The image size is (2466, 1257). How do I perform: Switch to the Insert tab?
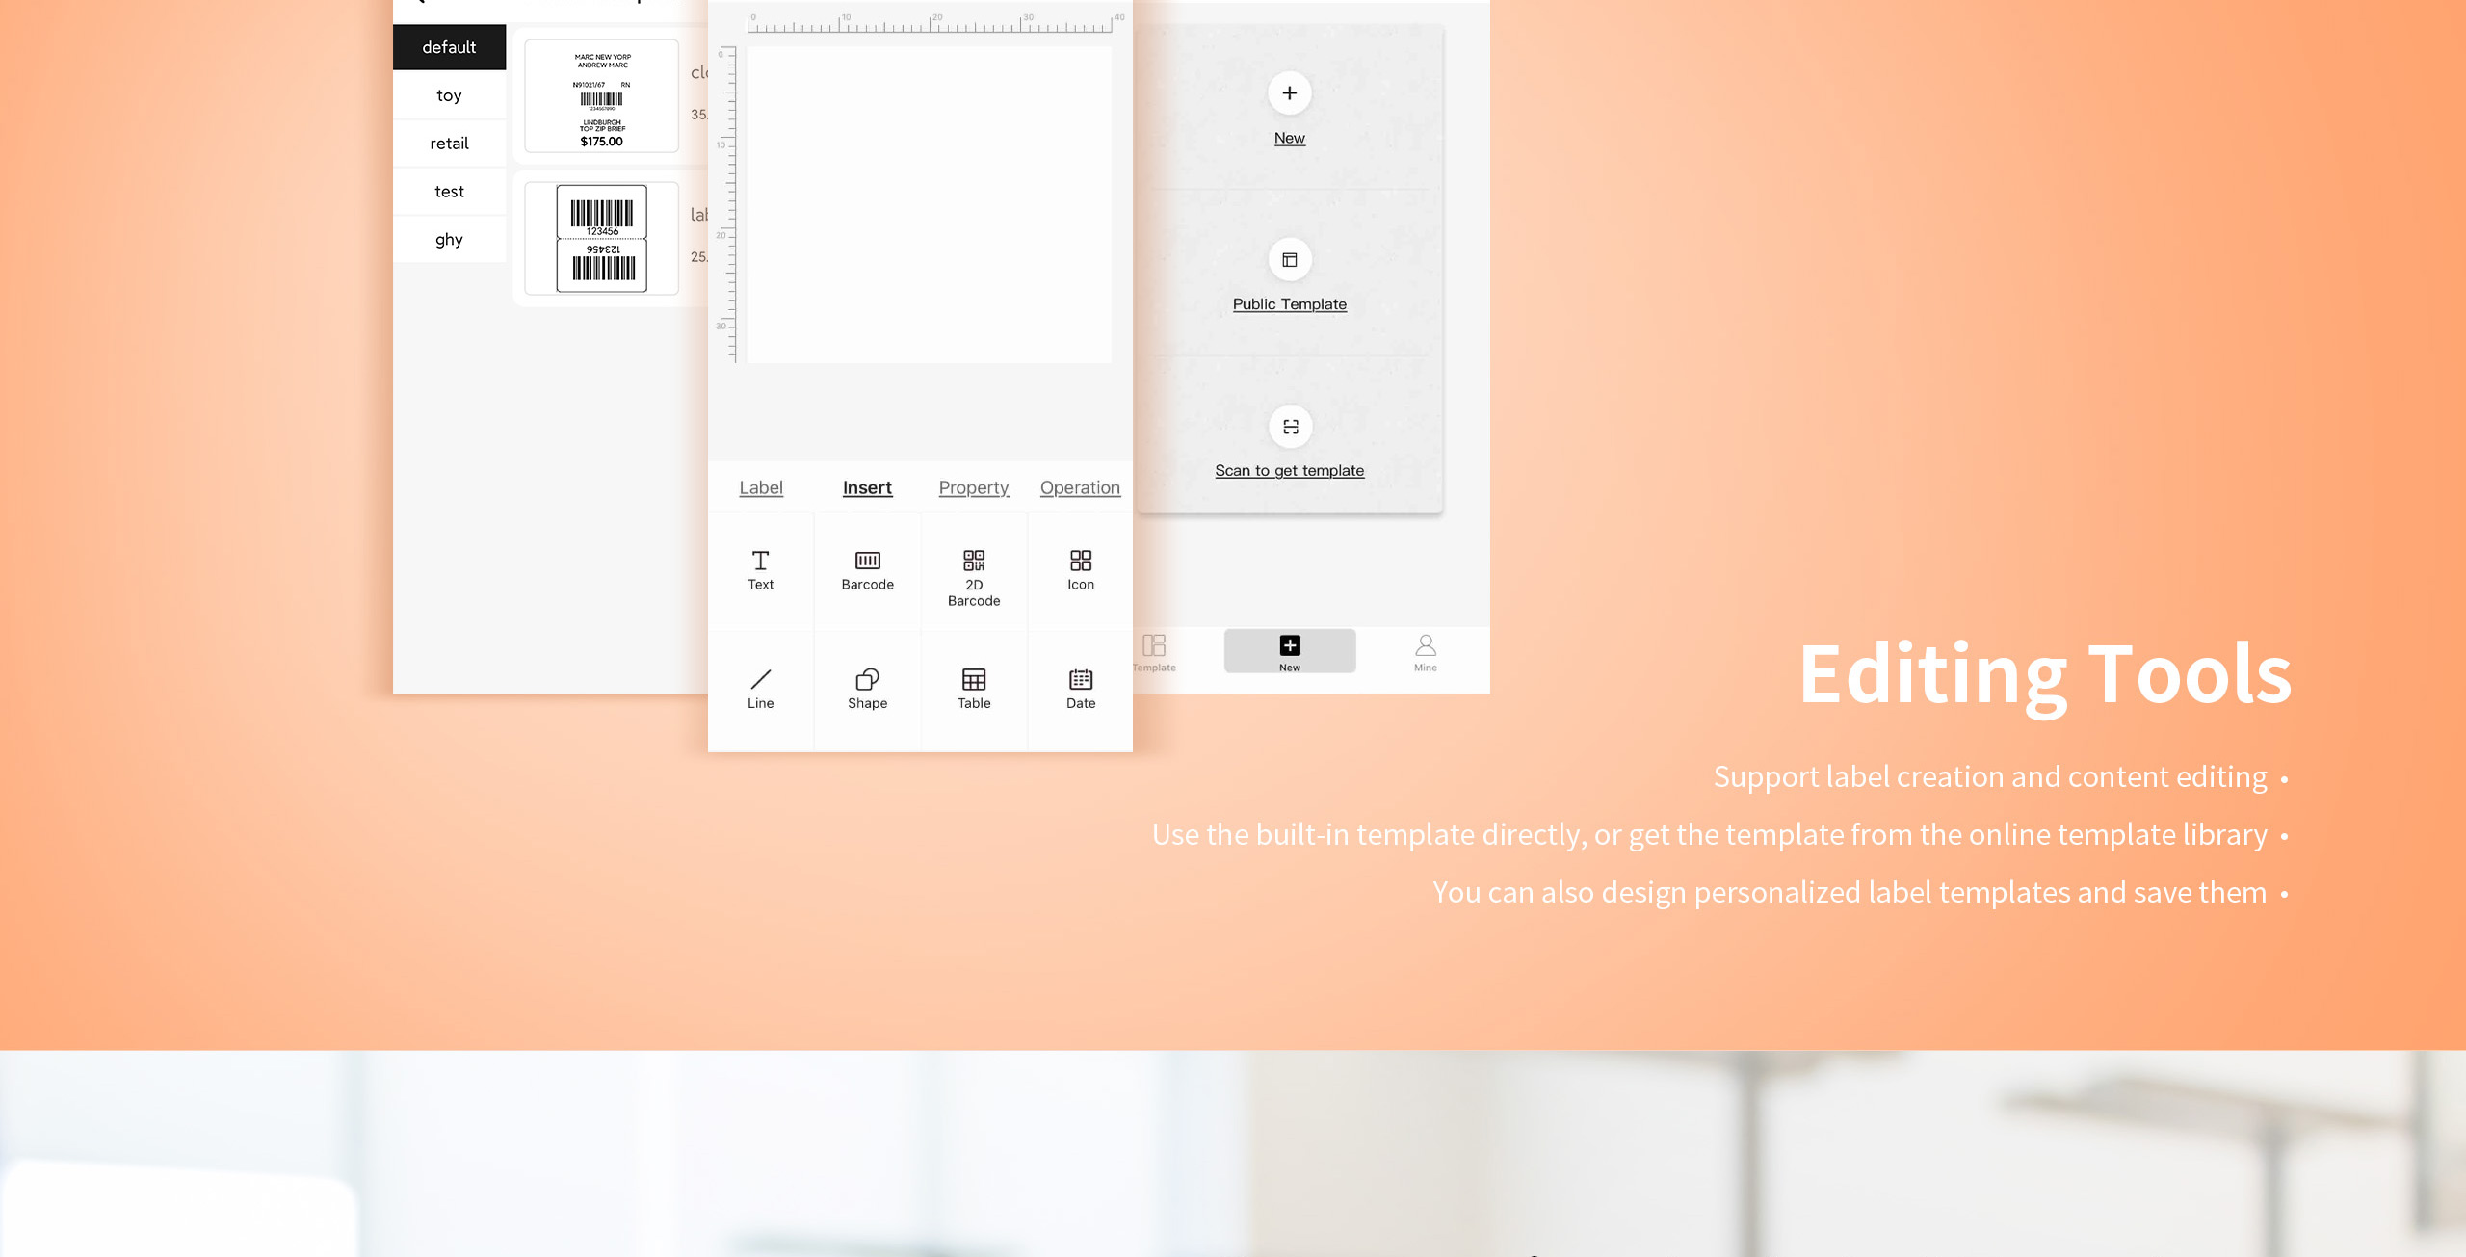866,485
